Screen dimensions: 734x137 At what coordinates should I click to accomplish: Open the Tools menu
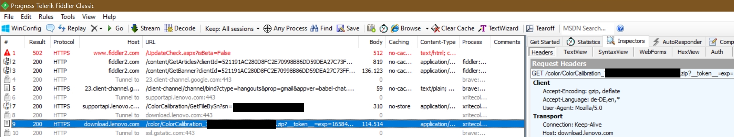pyautogui.click(x=68, y=17)
